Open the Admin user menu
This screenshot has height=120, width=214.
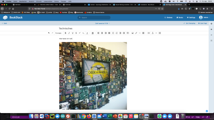[205, 17]
